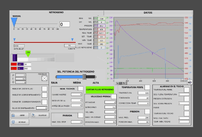The width and height of the screenshot is (202, 137).
Task: Click the ABRIR button
Action: [x=20, y=115]
